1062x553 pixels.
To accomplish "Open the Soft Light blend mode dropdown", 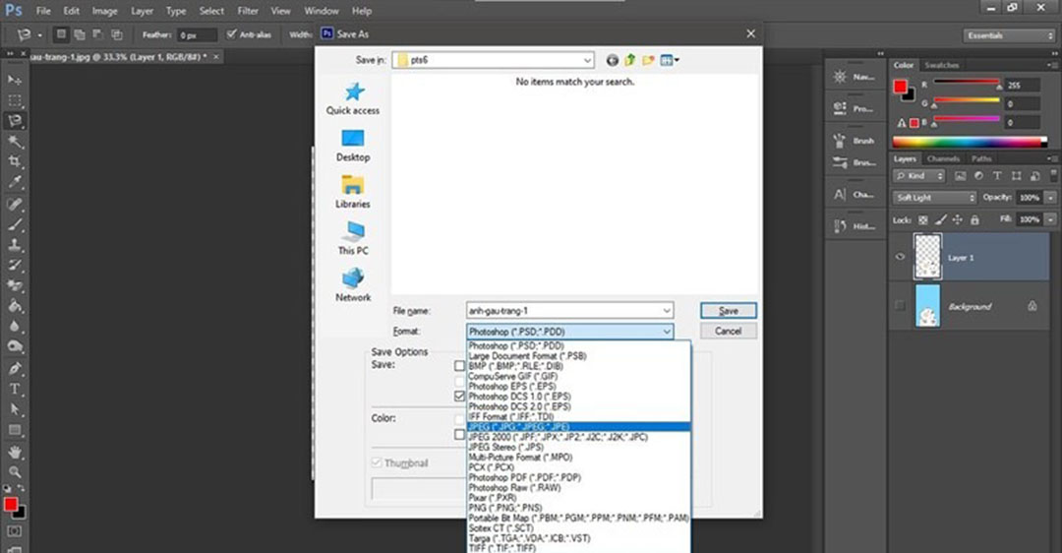I will 935,197.
